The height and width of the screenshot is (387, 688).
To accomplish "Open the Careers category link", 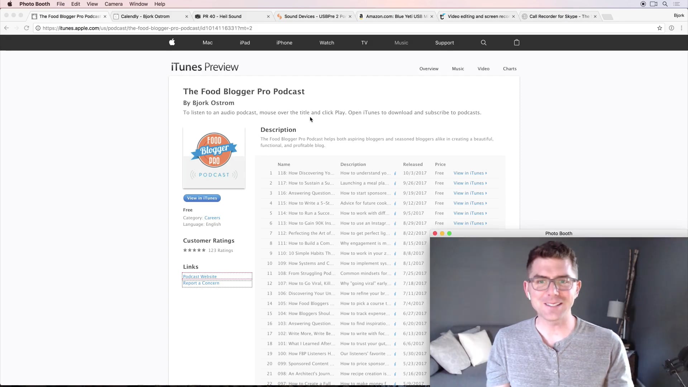I will coord(212,218).
